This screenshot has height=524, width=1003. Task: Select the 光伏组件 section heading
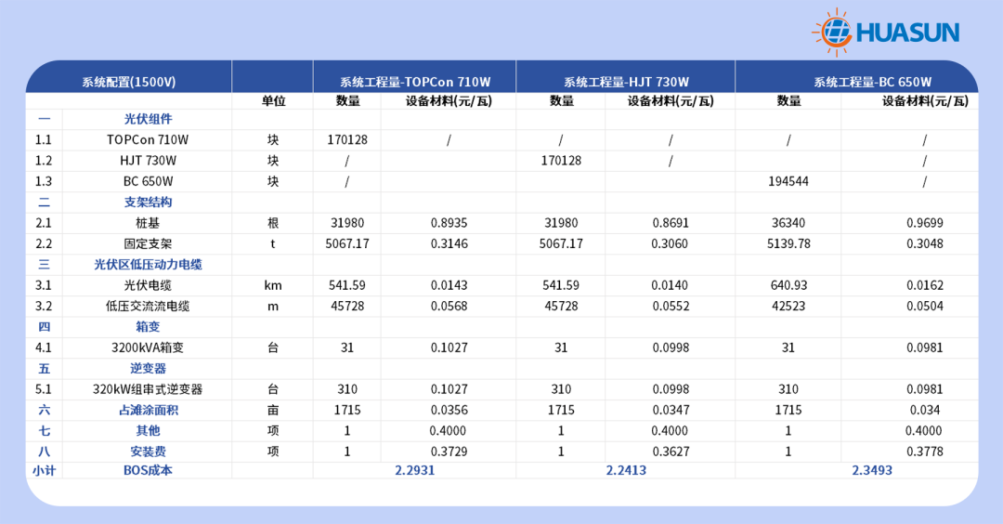pyautogui.click(x=148, y=119)
